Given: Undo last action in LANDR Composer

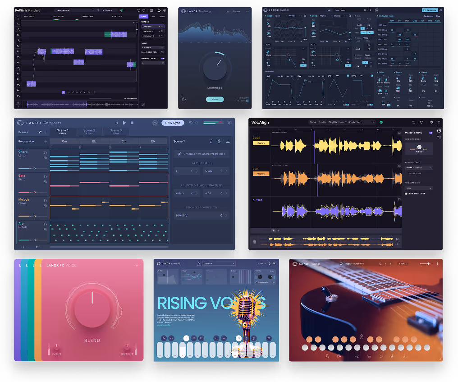Looking at the screenshot, I should pos(191,123).
